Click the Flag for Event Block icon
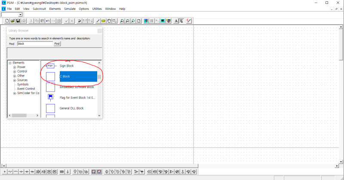344x180 pixels. [x=50, y=98]
